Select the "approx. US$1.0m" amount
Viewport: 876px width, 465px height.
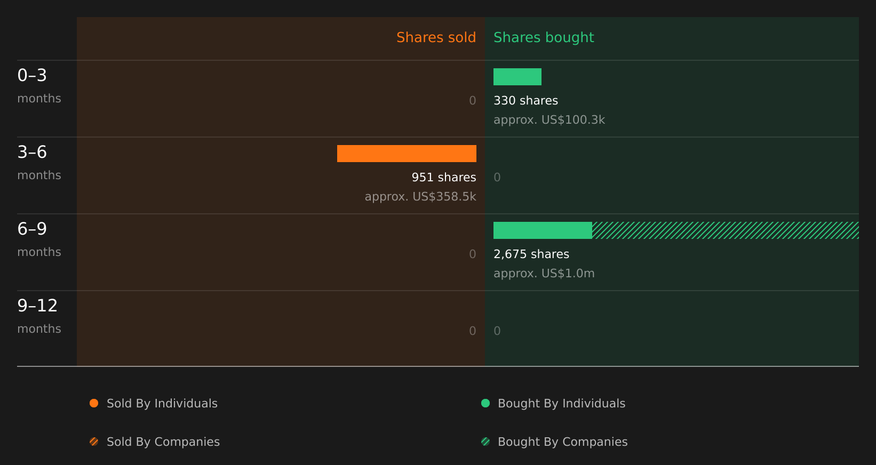point(544,274)
